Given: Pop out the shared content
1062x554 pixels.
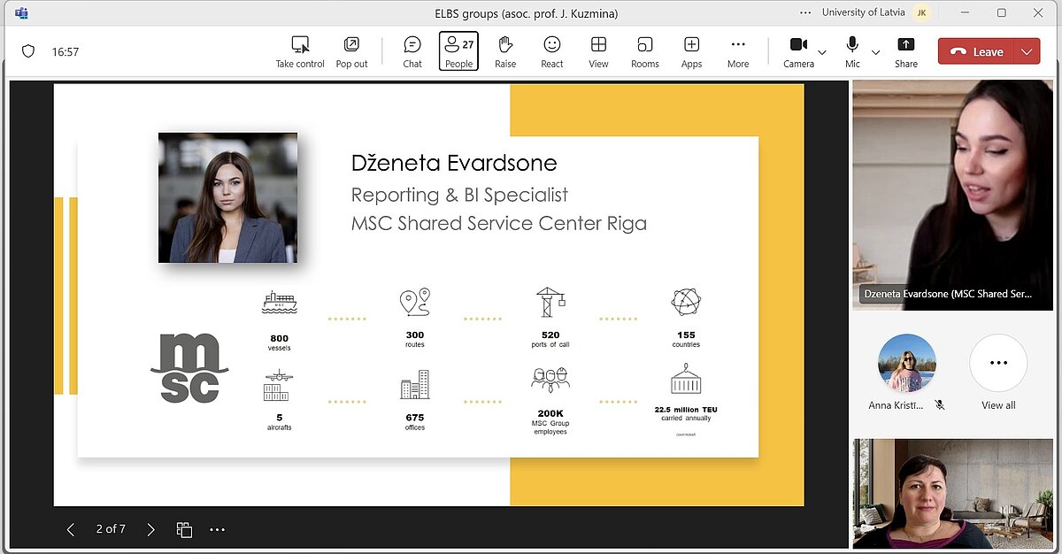Looking at the screenshot, I should coord(351,51).
